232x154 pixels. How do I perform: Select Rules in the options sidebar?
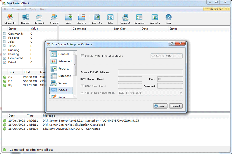[61, 97]
